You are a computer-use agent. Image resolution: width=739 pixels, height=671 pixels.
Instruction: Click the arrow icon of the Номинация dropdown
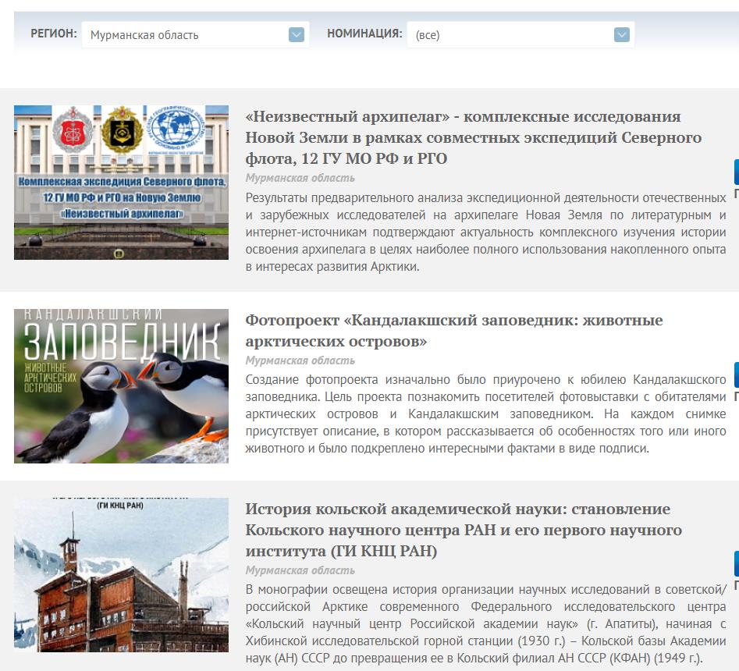pyautogui.click(x=621, y=34)
